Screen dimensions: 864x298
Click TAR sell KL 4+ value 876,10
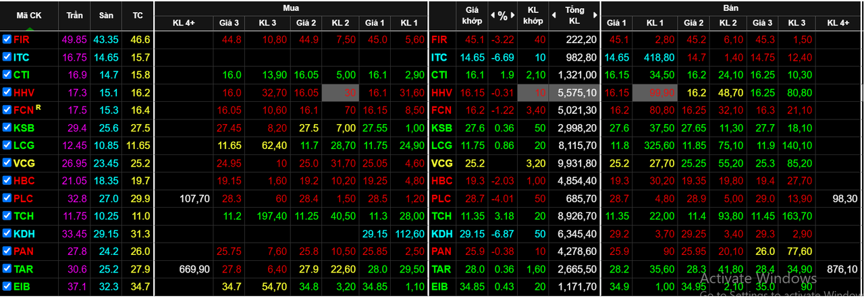[842, 268]
